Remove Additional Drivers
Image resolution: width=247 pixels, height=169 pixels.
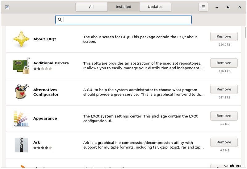(224, 63)
